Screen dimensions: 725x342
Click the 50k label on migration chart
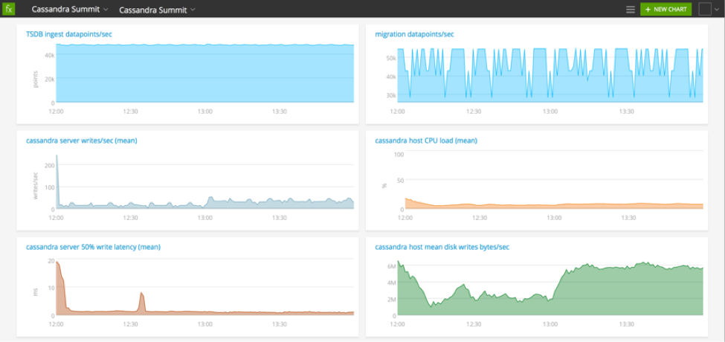tap(391, 58)
